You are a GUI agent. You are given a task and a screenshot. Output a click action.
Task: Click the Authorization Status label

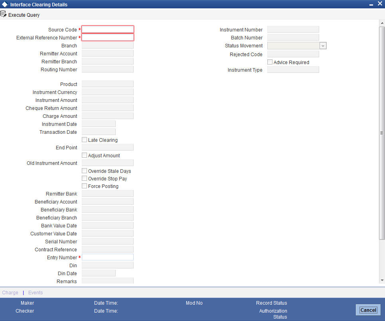tap(273, 314)
